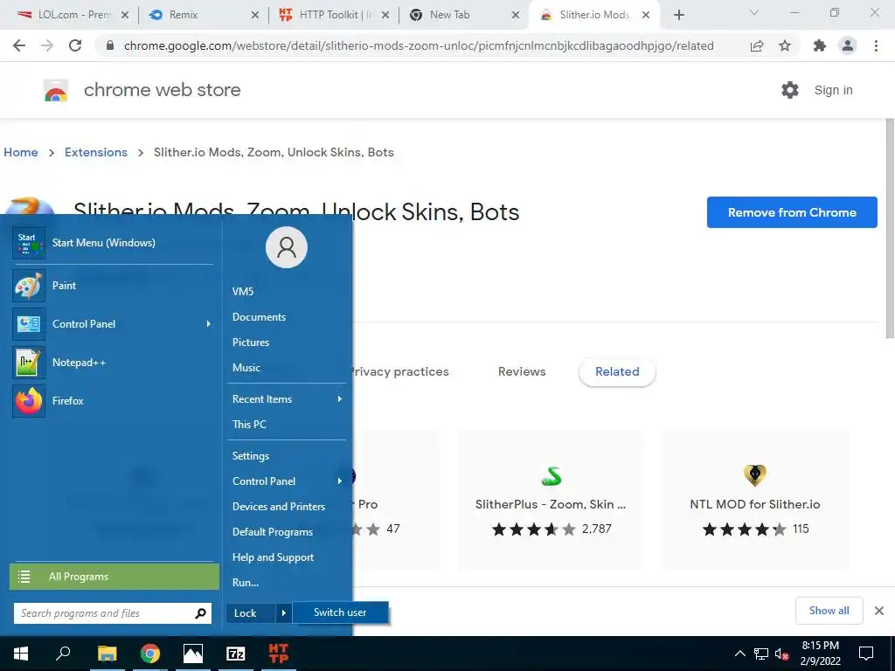This screenshot has height=671, width=895.
Task: Open HTTP Toolkit from the taskbar
Action: coord(279,654)
